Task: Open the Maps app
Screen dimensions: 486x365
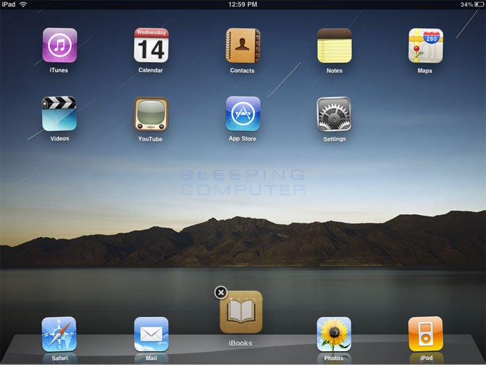Action: pyautogui.click(x=425, y=46)
